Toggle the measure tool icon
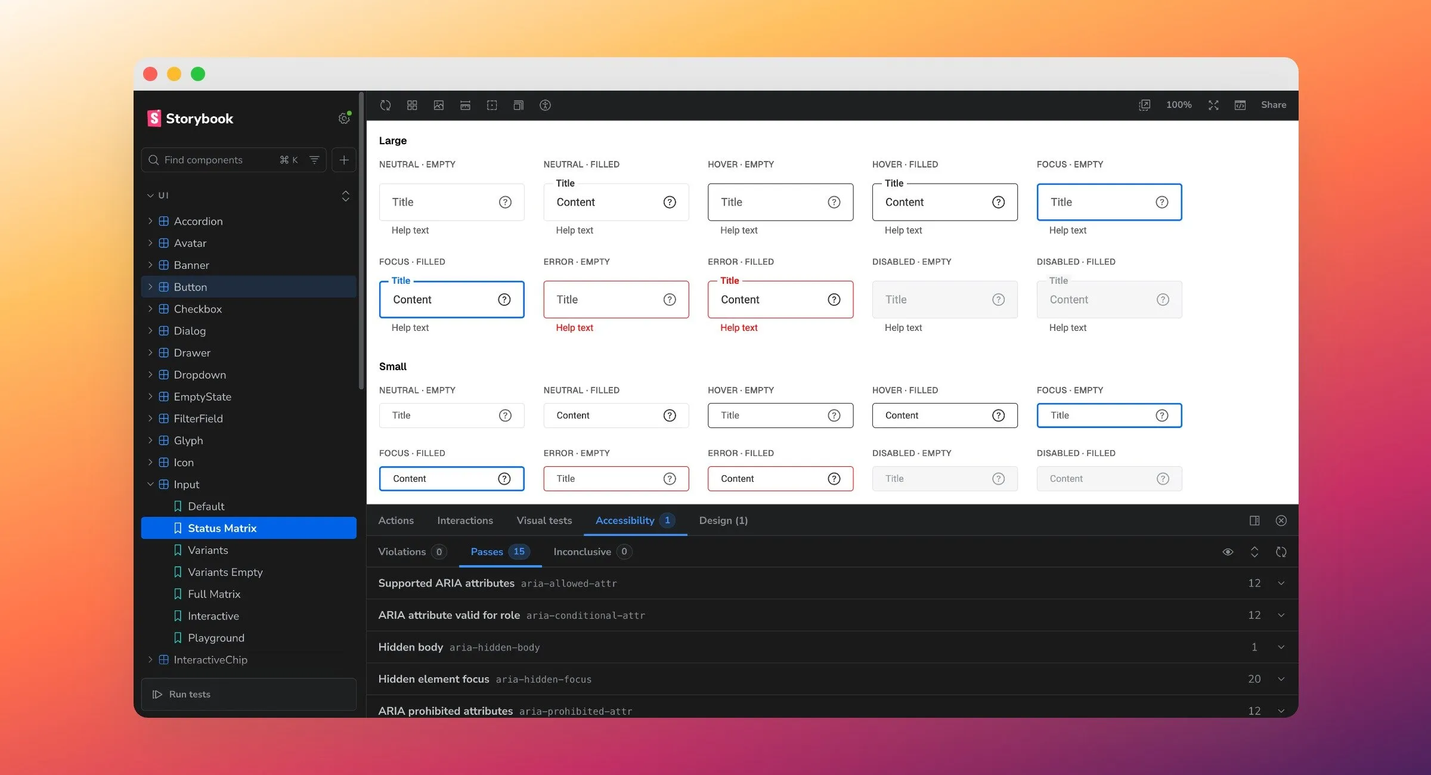This screenshot has width=1431, height=775. click(x=465, y=105)
